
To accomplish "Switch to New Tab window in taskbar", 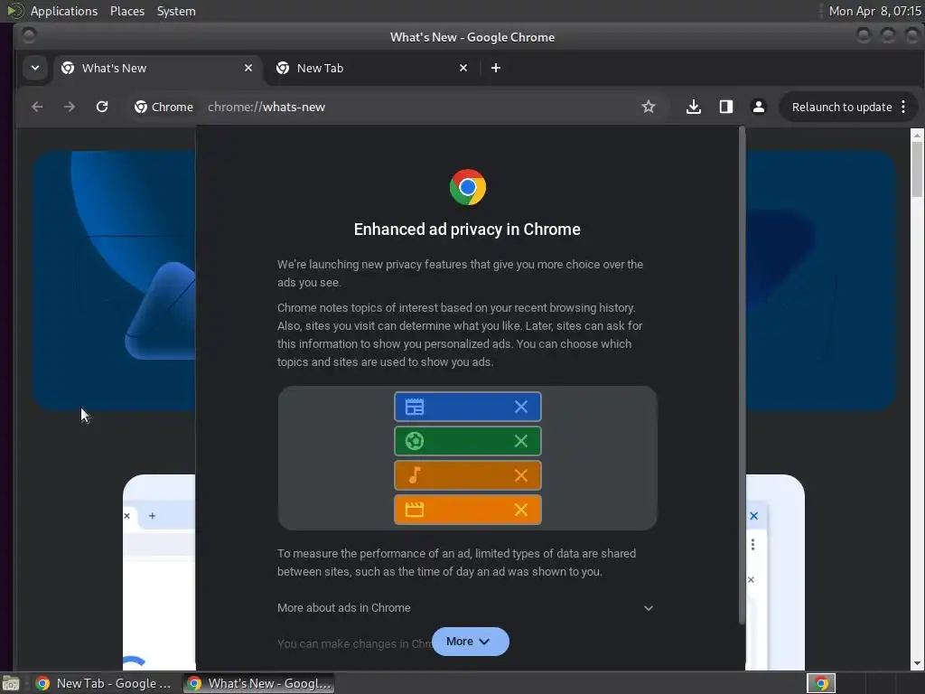I will click(x=105, y=683).
